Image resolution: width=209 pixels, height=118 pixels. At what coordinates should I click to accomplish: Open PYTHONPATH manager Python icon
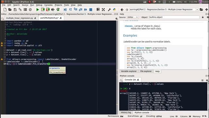(x=114, y=10)
